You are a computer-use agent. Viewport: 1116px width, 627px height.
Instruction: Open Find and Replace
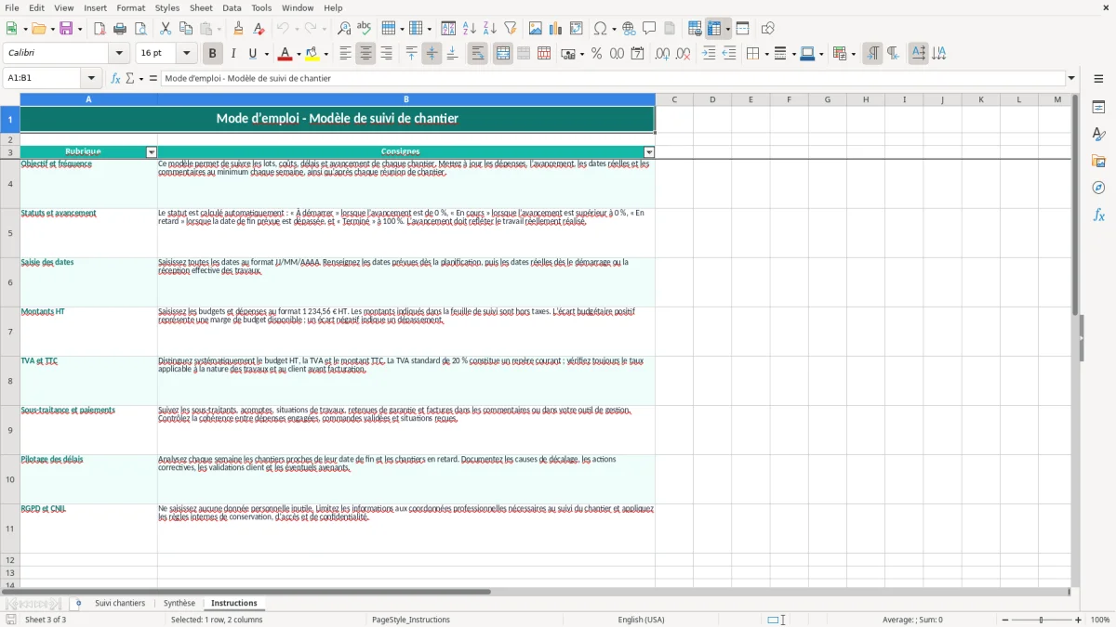[x=344, y=29]
